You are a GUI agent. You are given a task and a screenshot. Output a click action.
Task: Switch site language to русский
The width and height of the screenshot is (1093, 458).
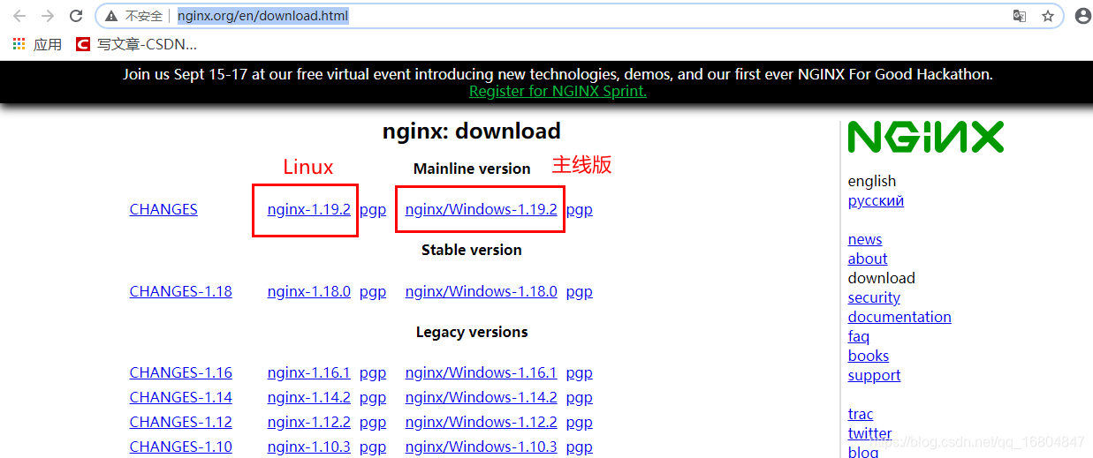(876, 200)
